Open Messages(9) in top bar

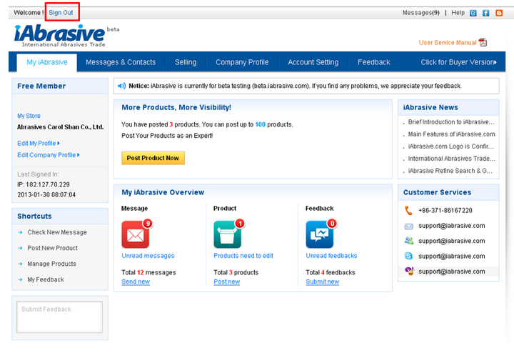click(x=421, y=13)
